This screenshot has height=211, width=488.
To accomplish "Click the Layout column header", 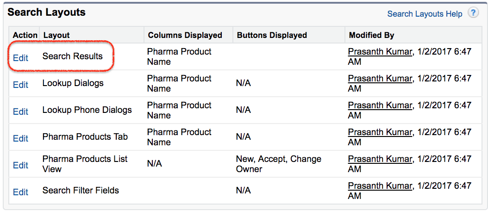I will [56, 35].
